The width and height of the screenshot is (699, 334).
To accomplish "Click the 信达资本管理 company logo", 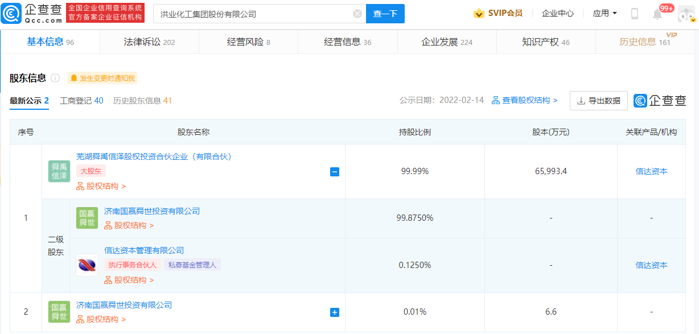I will click(x=87, y=265).
